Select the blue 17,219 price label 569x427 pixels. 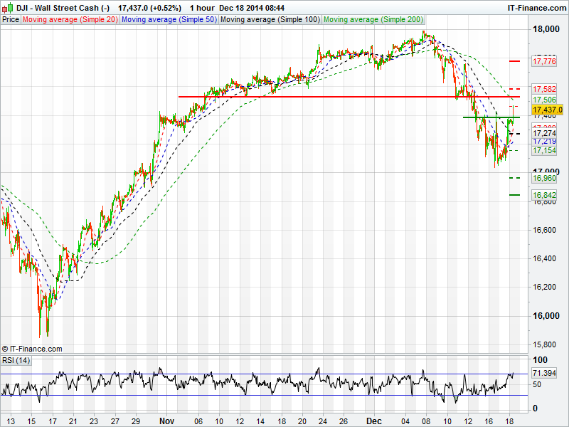click(x=544, y=141)
